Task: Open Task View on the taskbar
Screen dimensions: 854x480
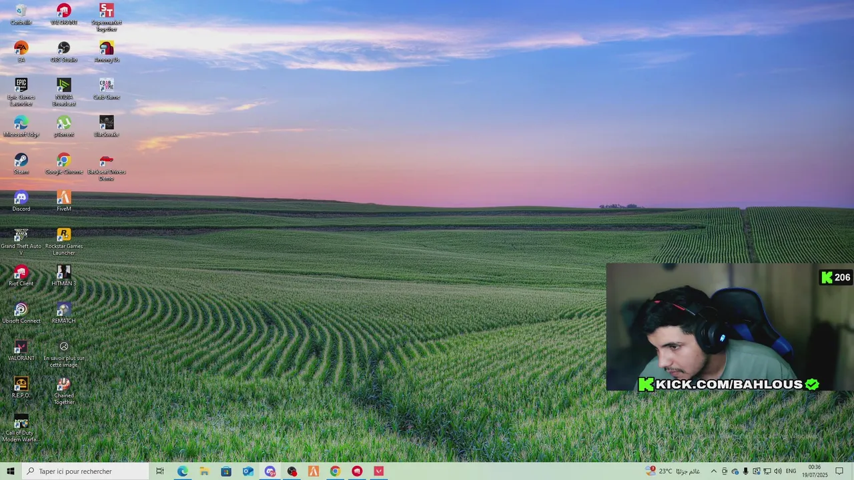Action: pos(160,471)
